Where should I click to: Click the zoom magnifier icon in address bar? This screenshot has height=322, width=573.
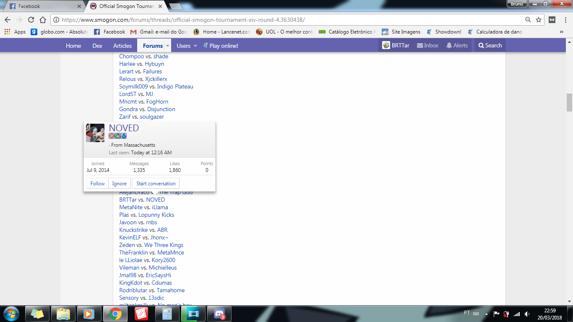528,20
